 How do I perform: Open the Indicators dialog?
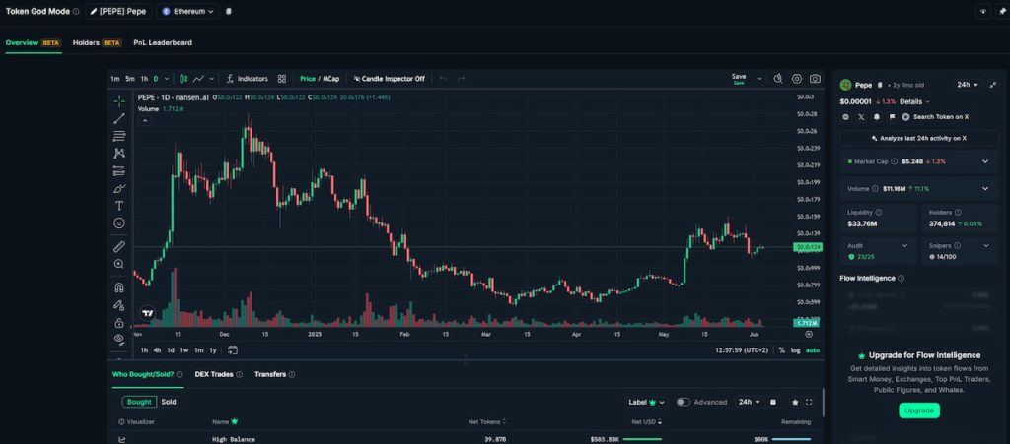click(x=247, y=79)
